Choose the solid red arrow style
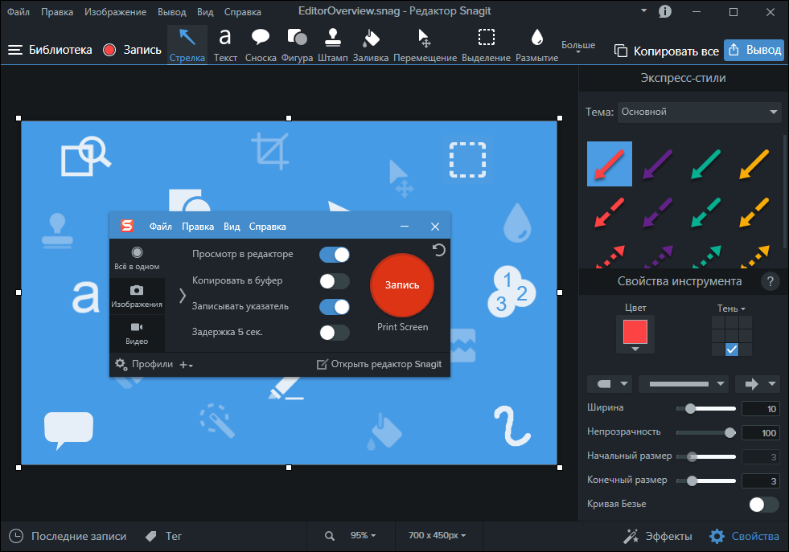789x552 pixels. point(610,164)
